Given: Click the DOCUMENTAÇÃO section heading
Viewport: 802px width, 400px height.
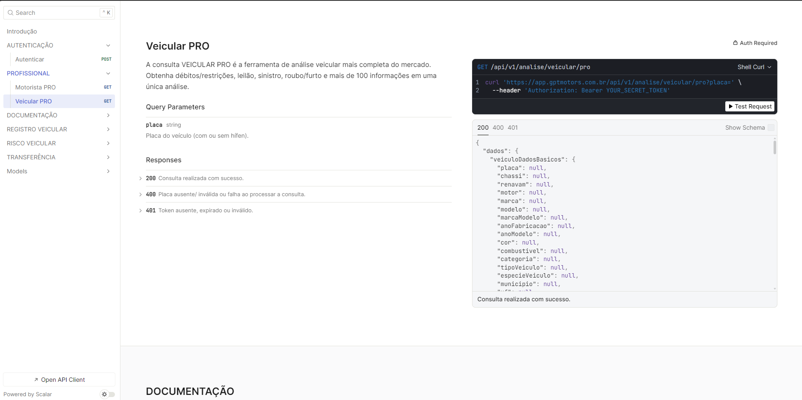Looking at the screenshot, I should pos(190,391).
